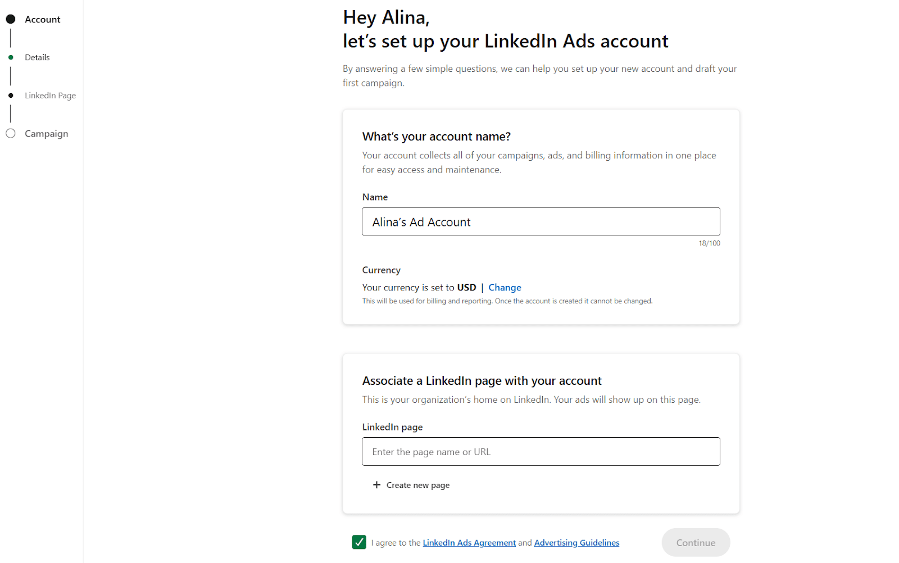Click the 18/100 character counter
The image size is (899, 563).
click(709, 243)
